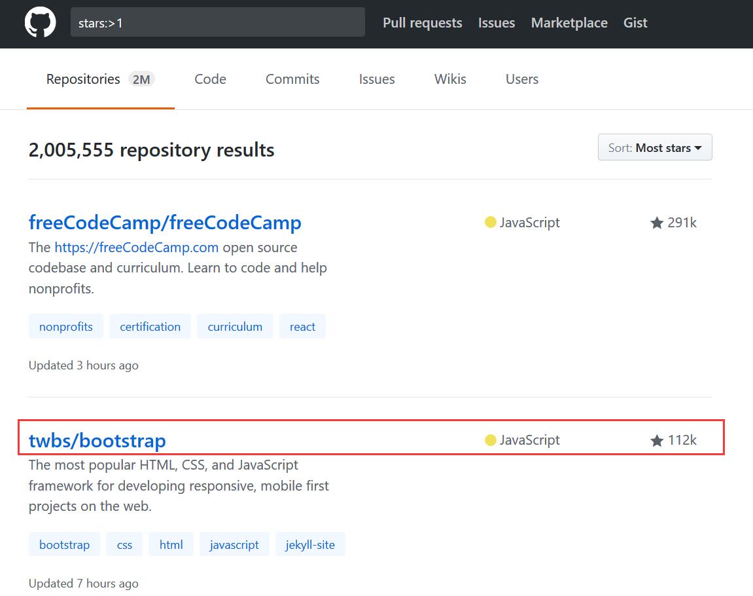Switch to the Users results tab
This screenshot has height=596, width=753.
[x=522, y=79]
